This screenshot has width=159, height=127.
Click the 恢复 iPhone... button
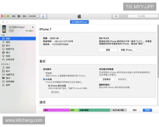tap(127, 50)
